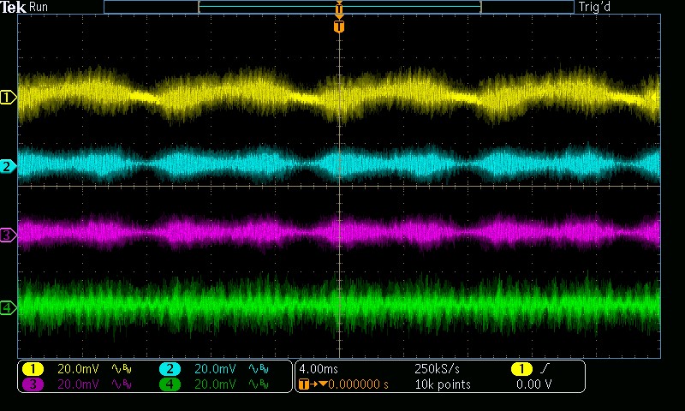Click the 10k points record length
Image resolution: width=685 pixels, height=411 pixels.
(443, 384)
